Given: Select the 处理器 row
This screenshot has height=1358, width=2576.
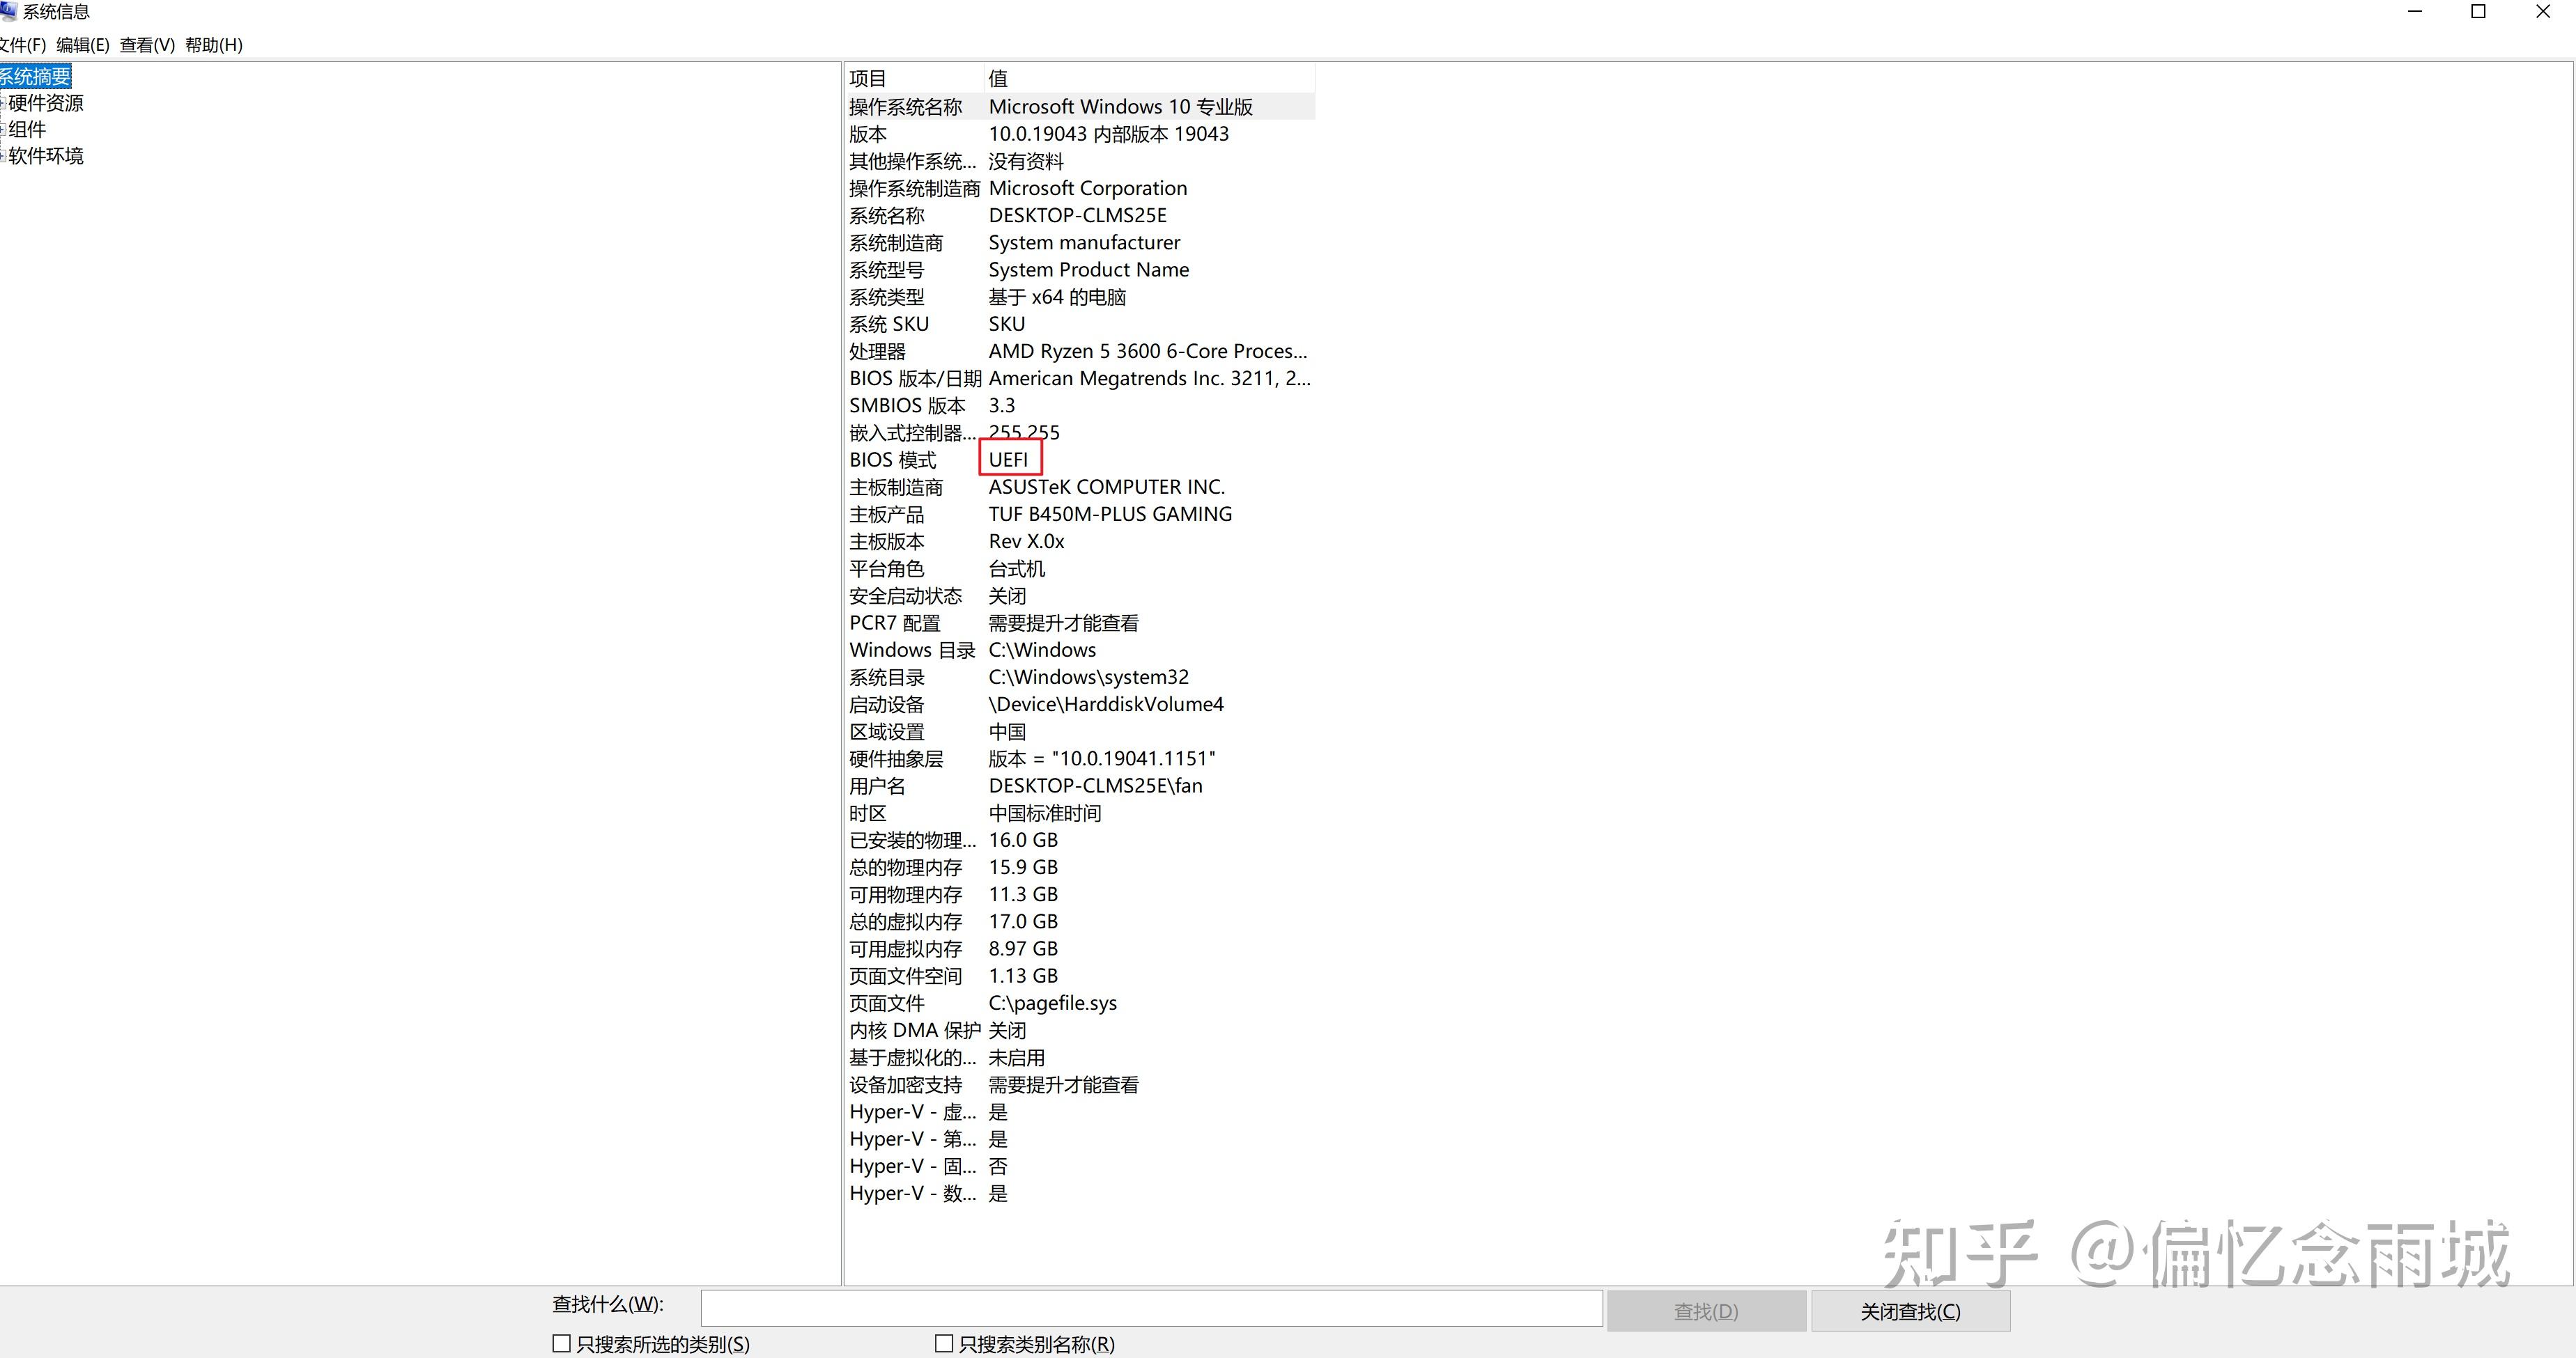Looking at the screenshot, I should 877,352.
